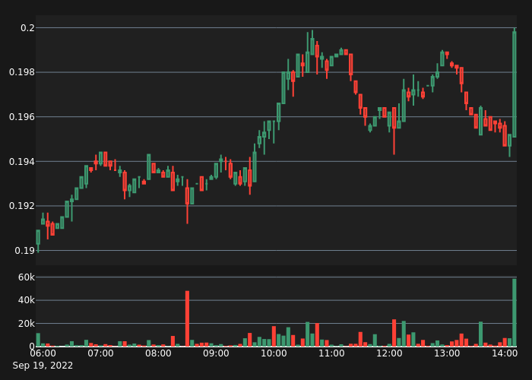This screenshot has height=380, width=532.
Task: Select the 13:00 time axis label
Action: point(447,353)
